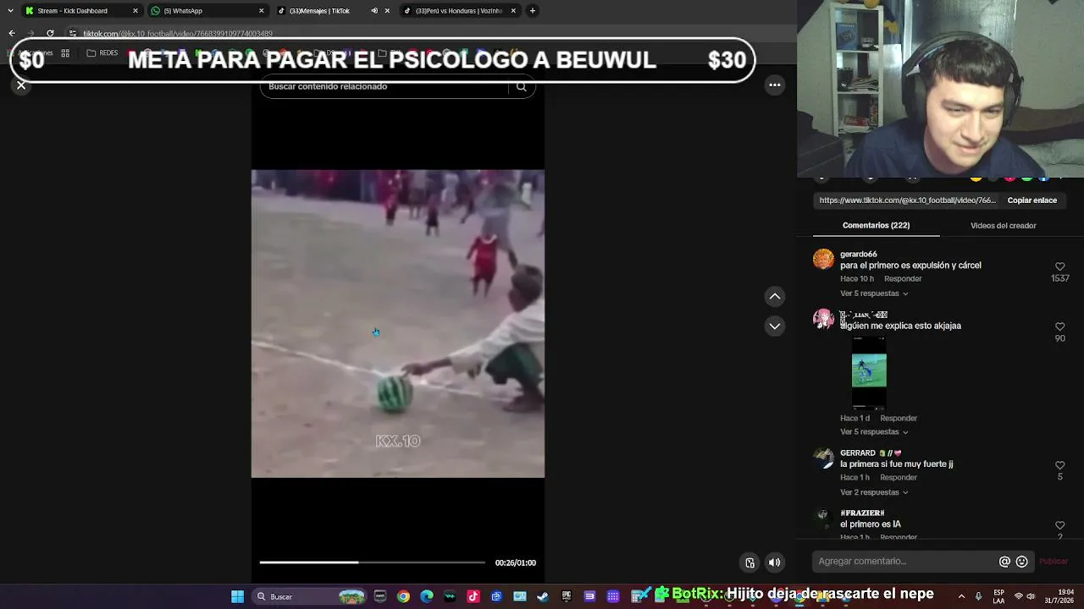Switch to Comentarios (222) tab
The height and width of the screenshot is (609, 1084).
click(876, 226)
